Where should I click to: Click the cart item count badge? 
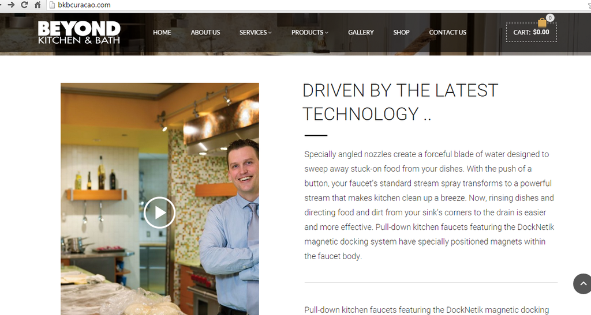tap(550, 18)
